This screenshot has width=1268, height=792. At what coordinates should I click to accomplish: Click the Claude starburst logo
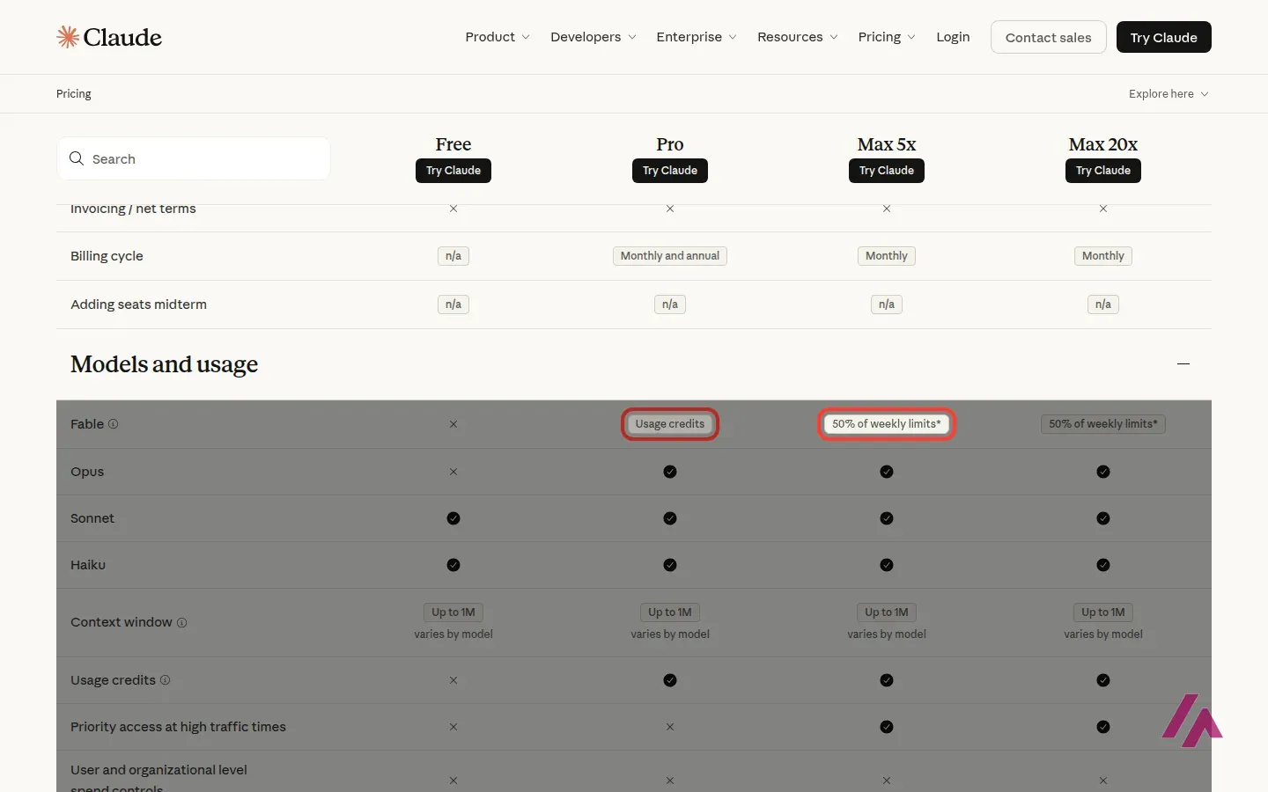(x=68, y=37)
